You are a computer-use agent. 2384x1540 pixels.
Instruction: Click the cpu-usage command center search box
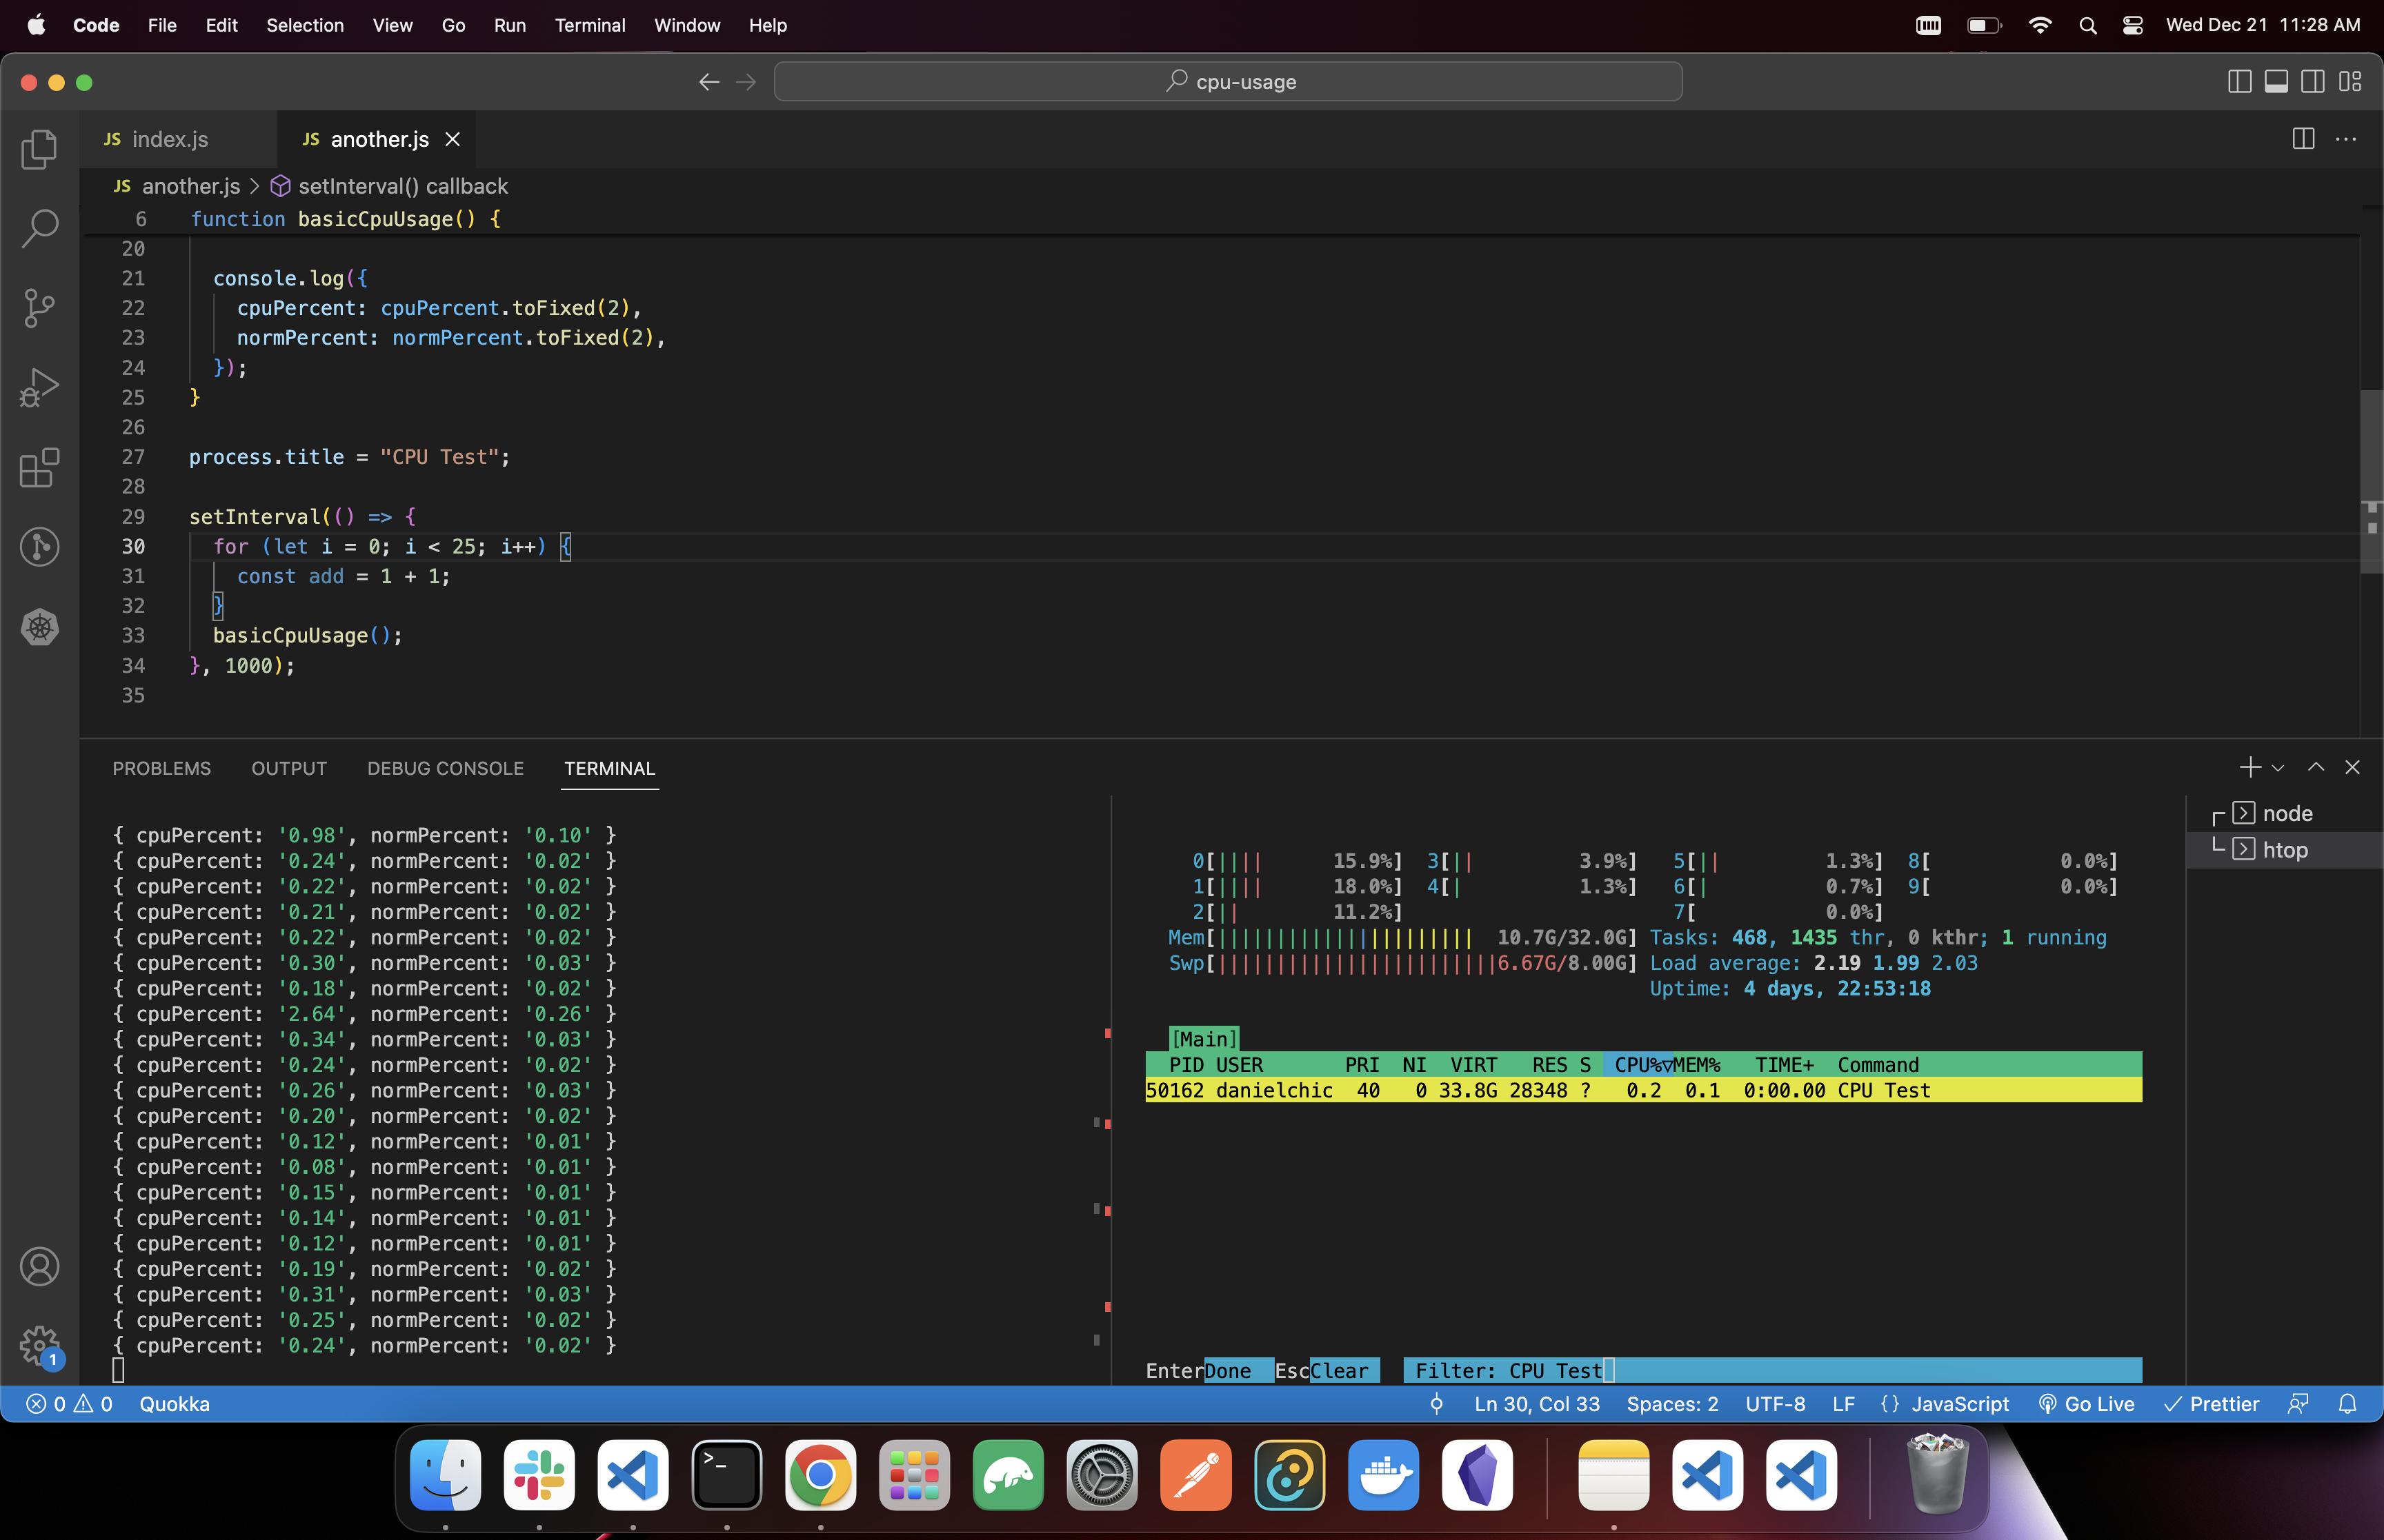1227,82
